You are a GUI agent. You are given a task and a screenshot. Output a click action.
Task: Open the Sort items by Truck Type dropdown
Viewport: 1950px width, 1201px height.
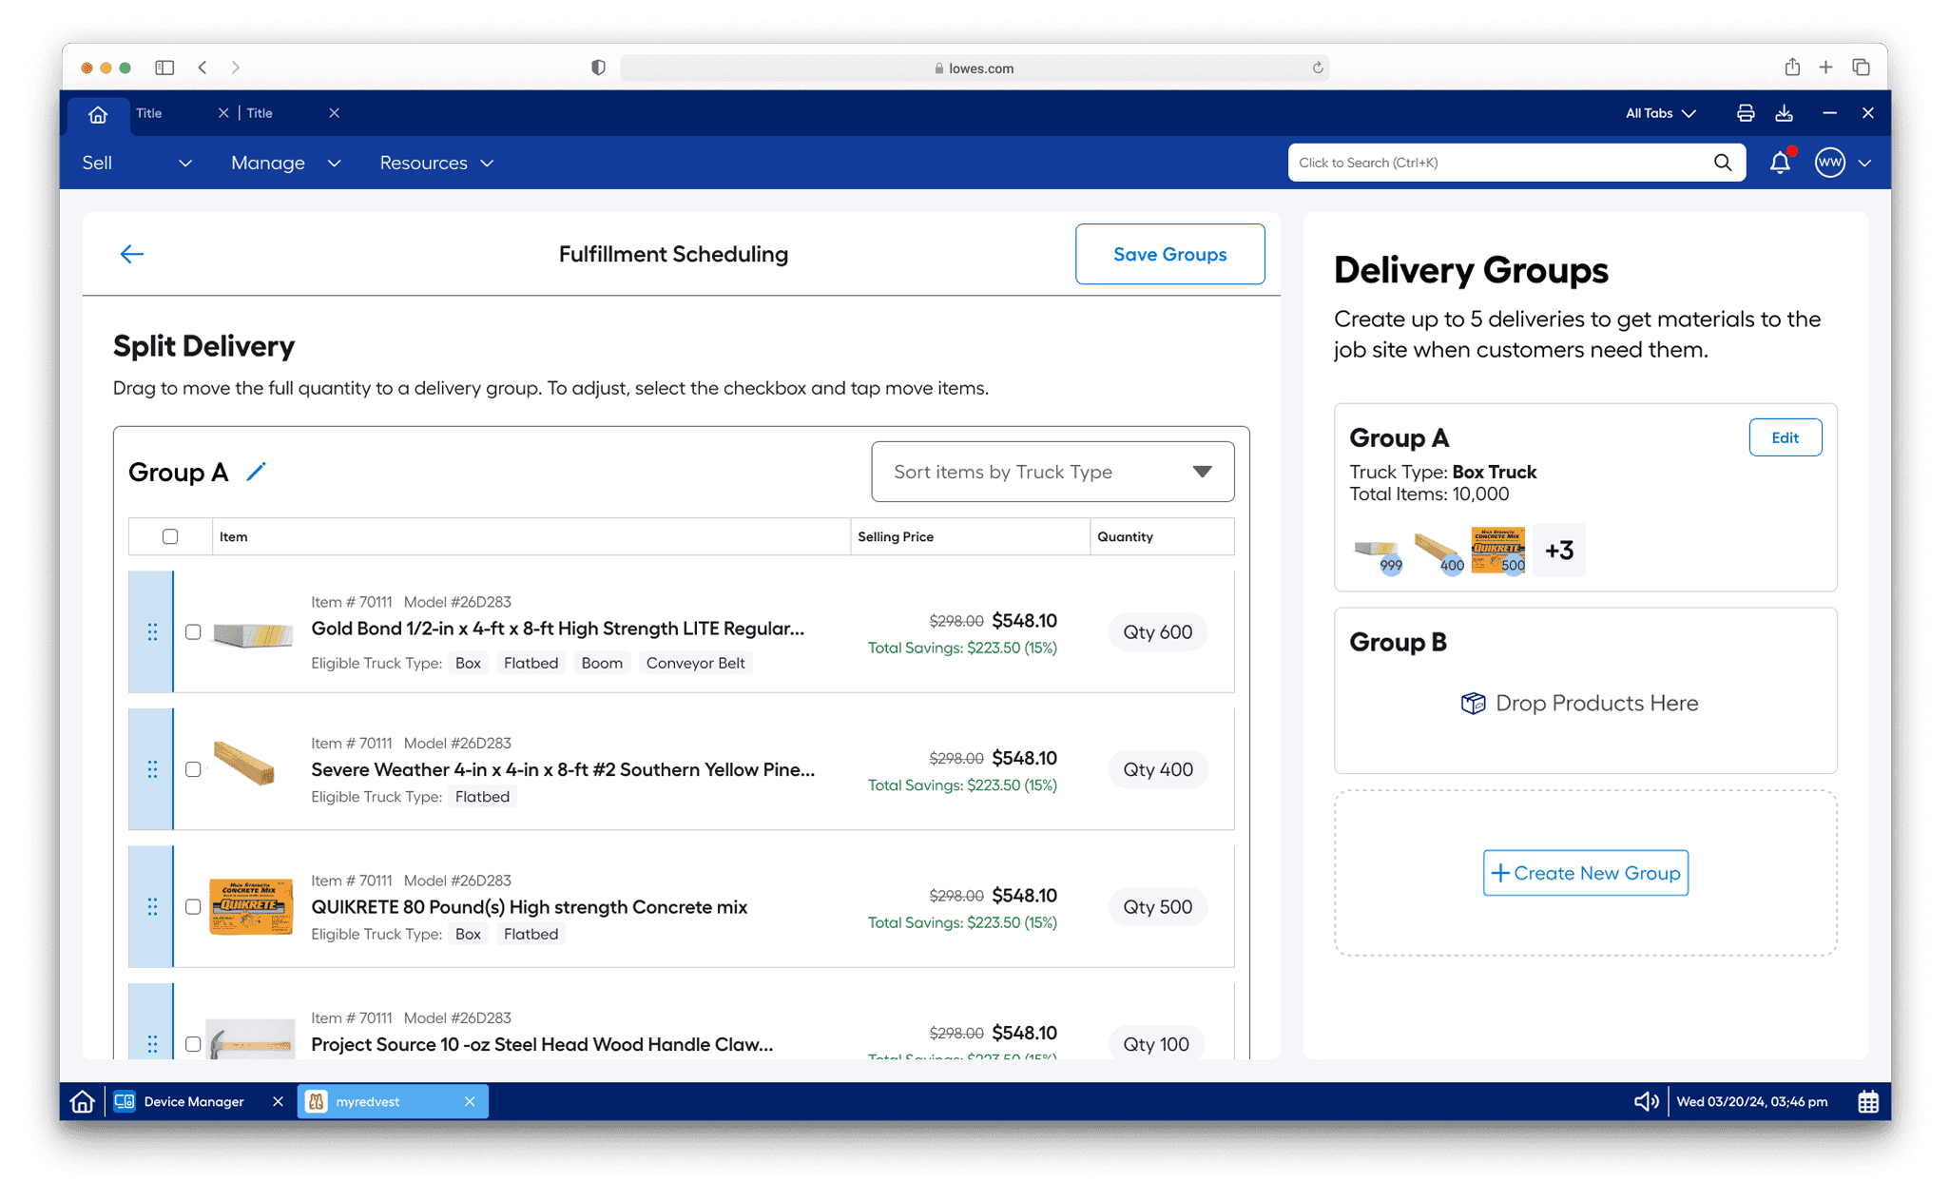click(1052, 472)
